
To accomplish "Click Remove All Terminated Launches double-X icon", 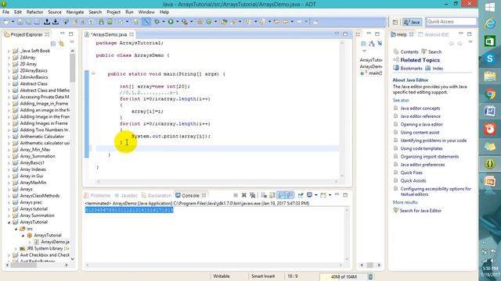I will tap(252, 195).
